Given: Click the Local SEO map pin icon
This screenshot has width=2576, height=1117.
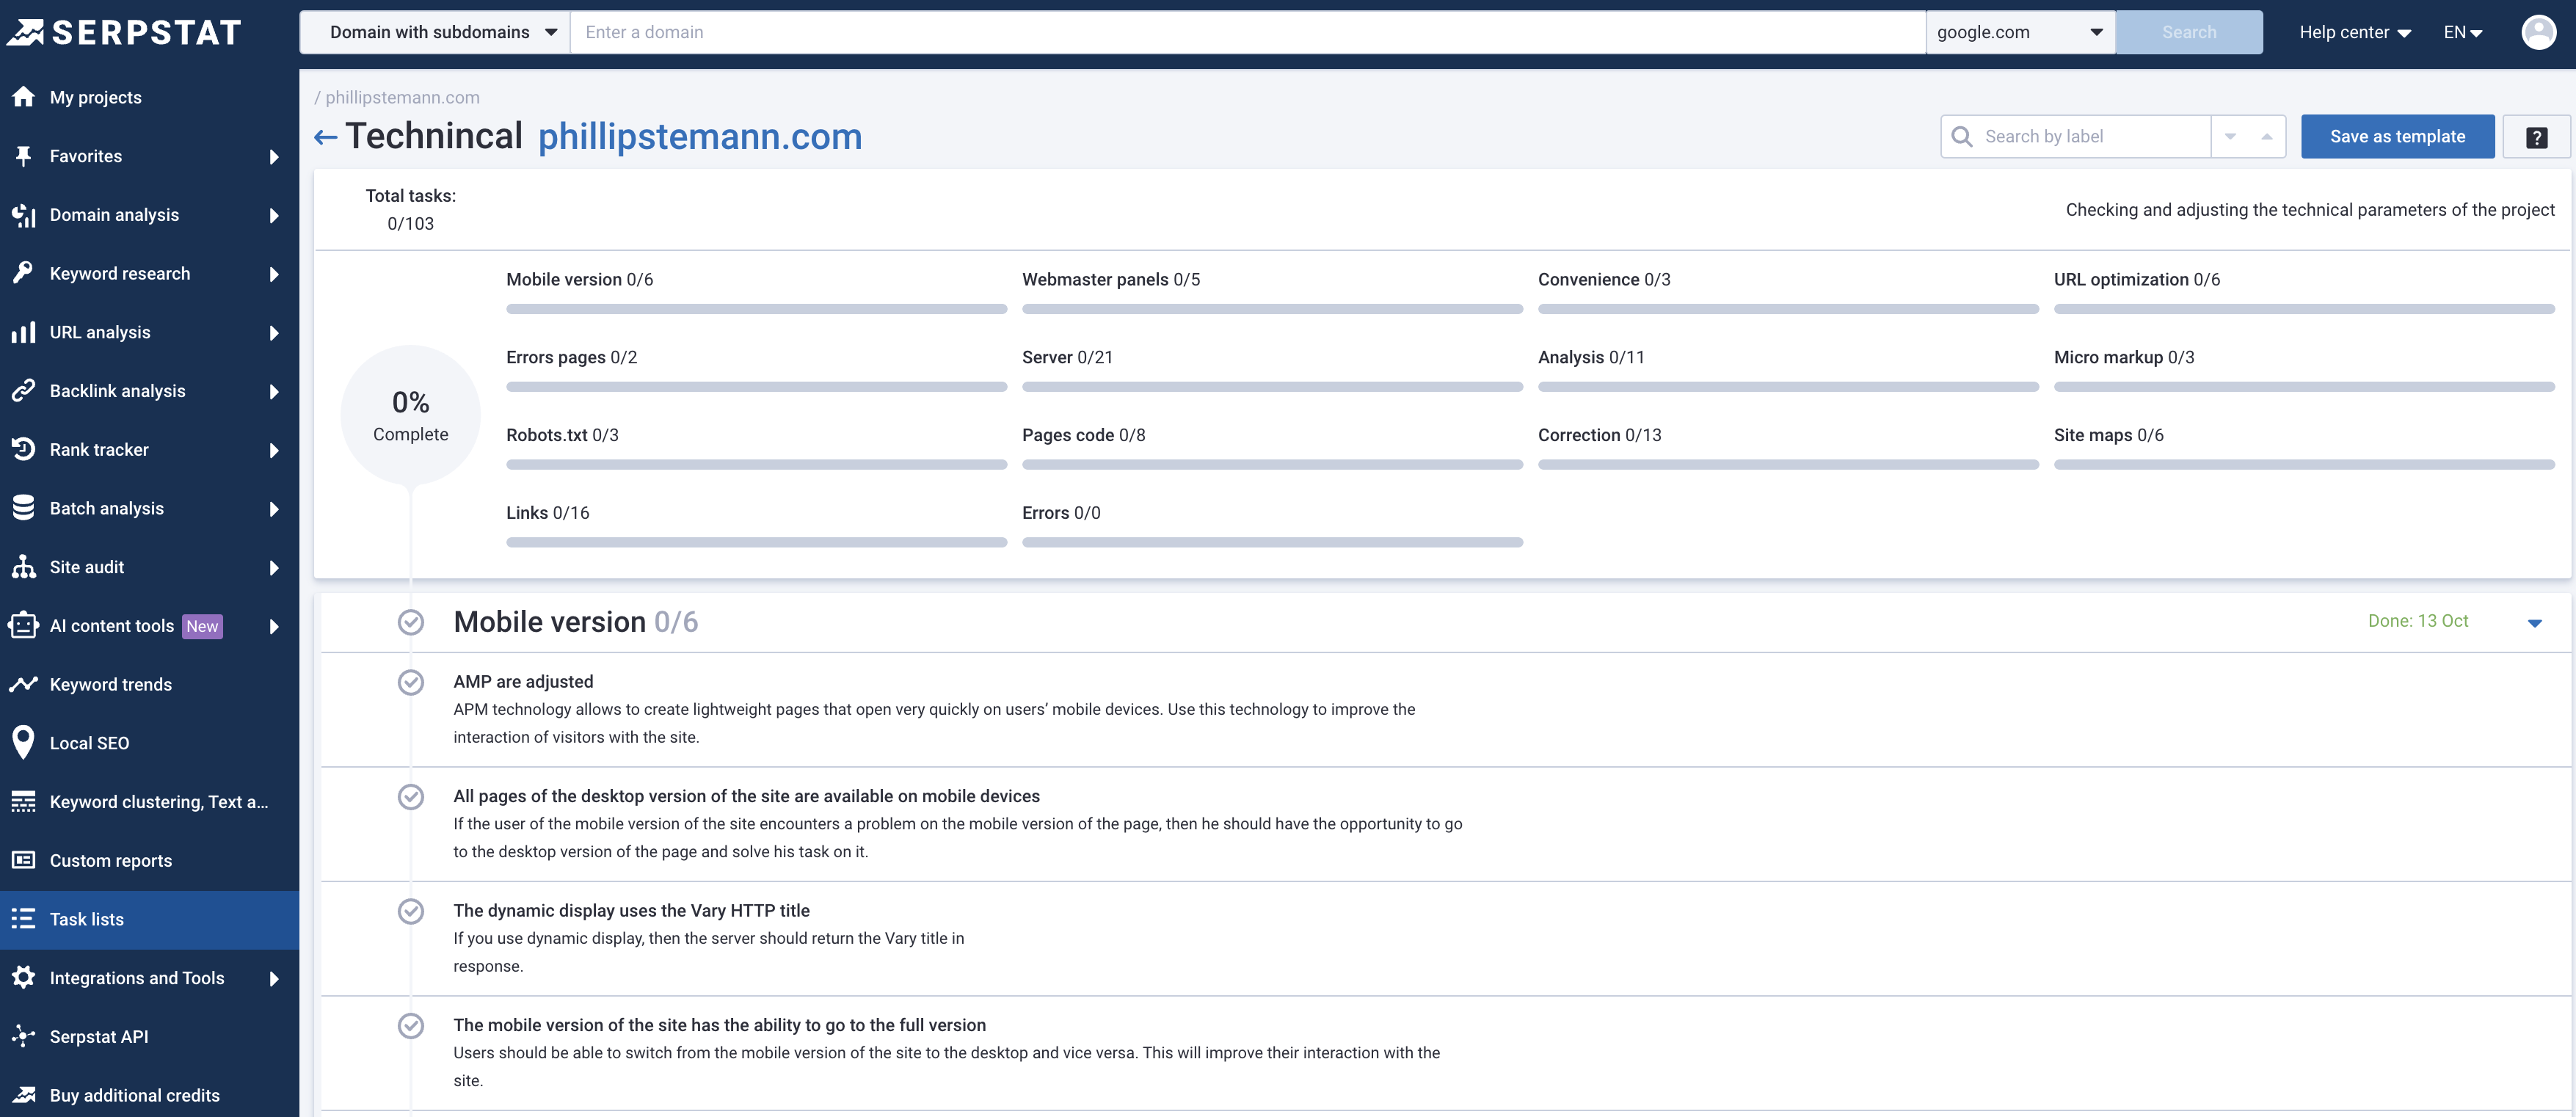Looking at the screenshot, I should [x=23, y=743].
